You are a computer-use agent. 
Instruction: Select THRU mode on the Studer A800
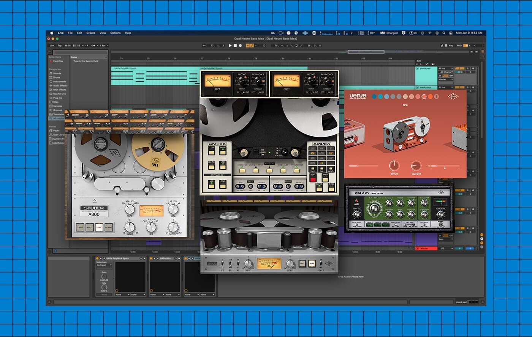click(x=80, y=227)
